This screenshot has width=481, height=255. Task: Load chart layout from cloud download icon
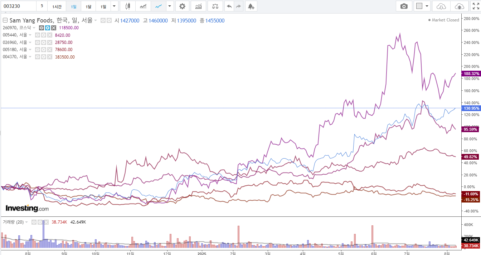(442, 6)
